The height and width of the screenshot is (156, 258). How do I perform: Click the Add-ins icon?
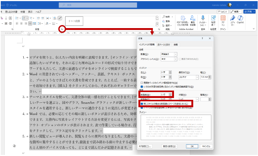point(223,18)
